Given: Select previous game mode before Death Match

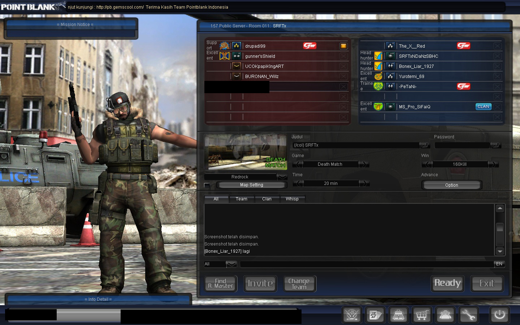Looking at the screenshot, I should point(297,164).
